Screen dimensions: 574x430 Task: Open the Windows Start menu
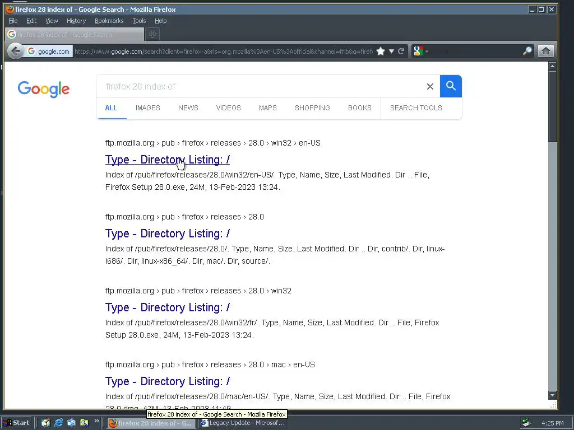tap(17, 423)
